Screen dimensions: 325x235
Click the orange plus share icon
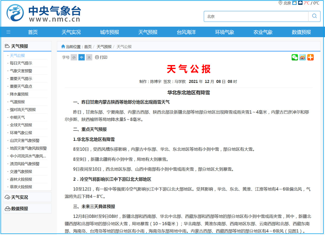pos(310,57)
